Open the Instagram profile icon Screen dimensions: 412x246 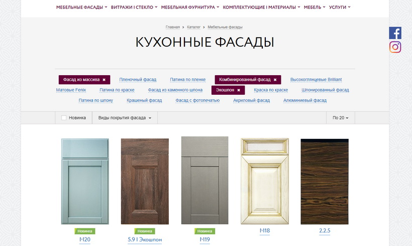[x=395, y=47]
